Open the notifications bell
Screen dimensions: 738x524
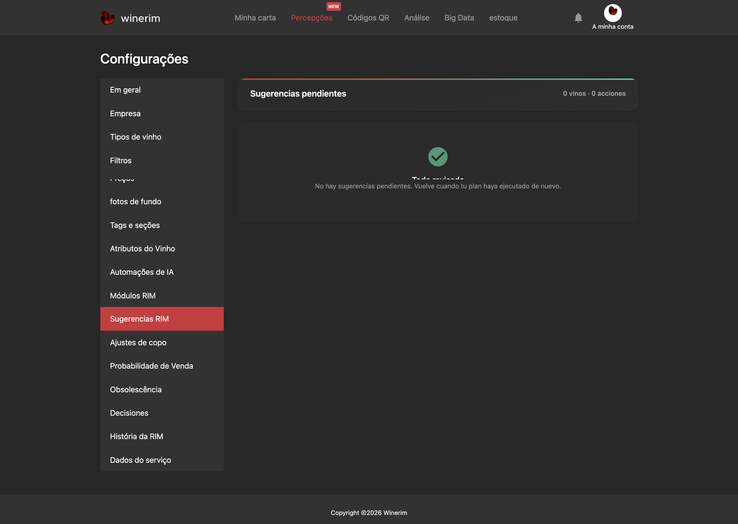[578, 18]
